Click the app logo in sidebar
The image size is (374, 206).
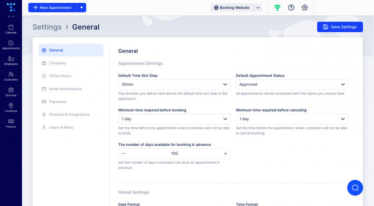pos(11,7)
